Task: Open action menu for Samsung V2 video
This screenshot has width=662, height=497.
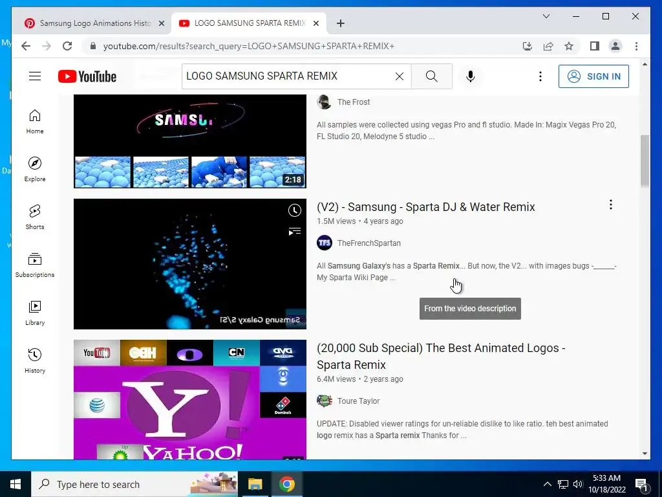Action: click(x=610, y=205)
